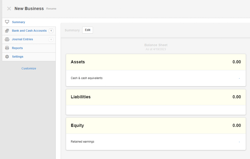
Task: Close the New Business with X icon
Action: point(9,8)
